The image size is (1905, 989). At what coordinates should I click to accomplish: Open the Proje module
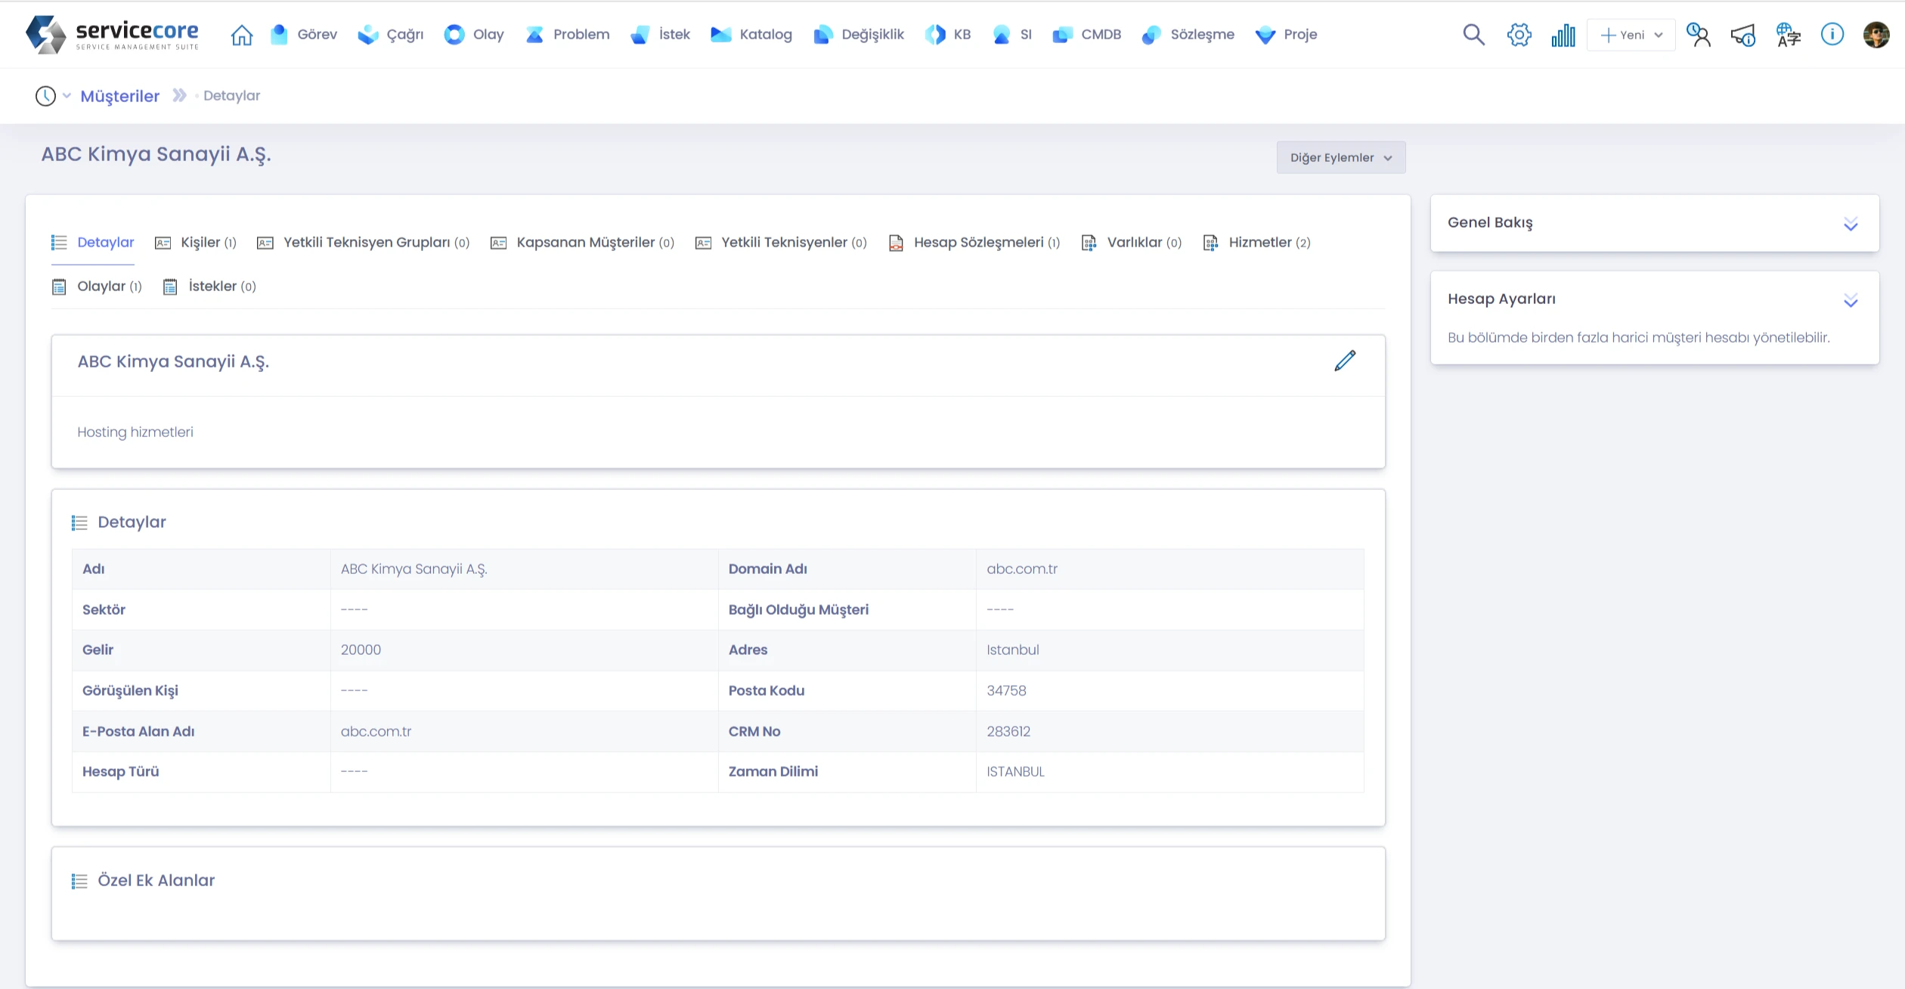coord(1286,35)
